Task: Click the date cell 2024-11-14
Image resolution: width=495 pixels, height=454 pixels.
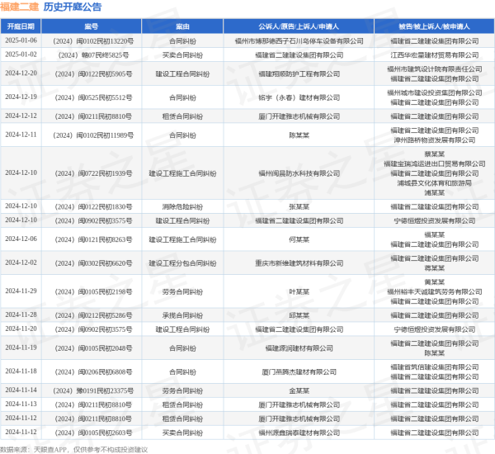Action: (x=21, y=390)
